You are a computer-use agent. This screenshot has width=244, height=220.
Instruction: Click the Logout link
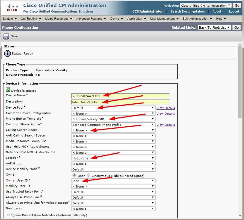point(234,11)
